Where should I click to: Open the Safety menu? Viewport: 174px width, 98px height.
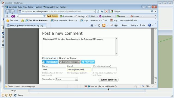[134, 25]
